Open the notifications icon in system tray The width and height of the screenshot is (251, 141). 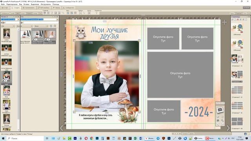247,138
